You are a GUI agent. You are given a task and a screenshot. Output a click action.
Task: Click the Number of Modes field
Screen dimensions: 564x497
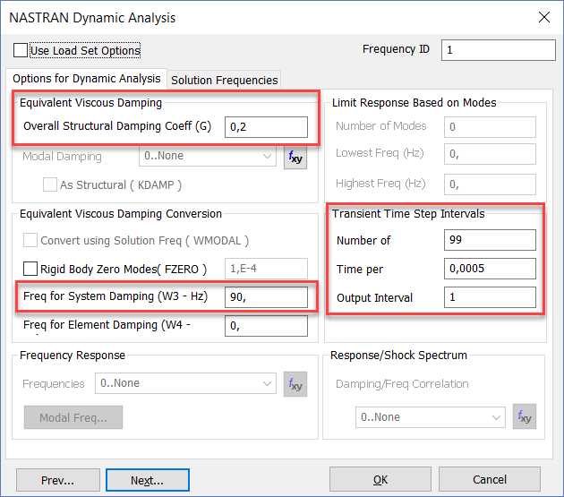point(490,127)
